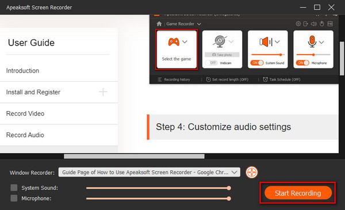Viewport: 345px width, 210px height.
Task: Toggle the Microphone ON switch
Action: [x=302, y=63]
